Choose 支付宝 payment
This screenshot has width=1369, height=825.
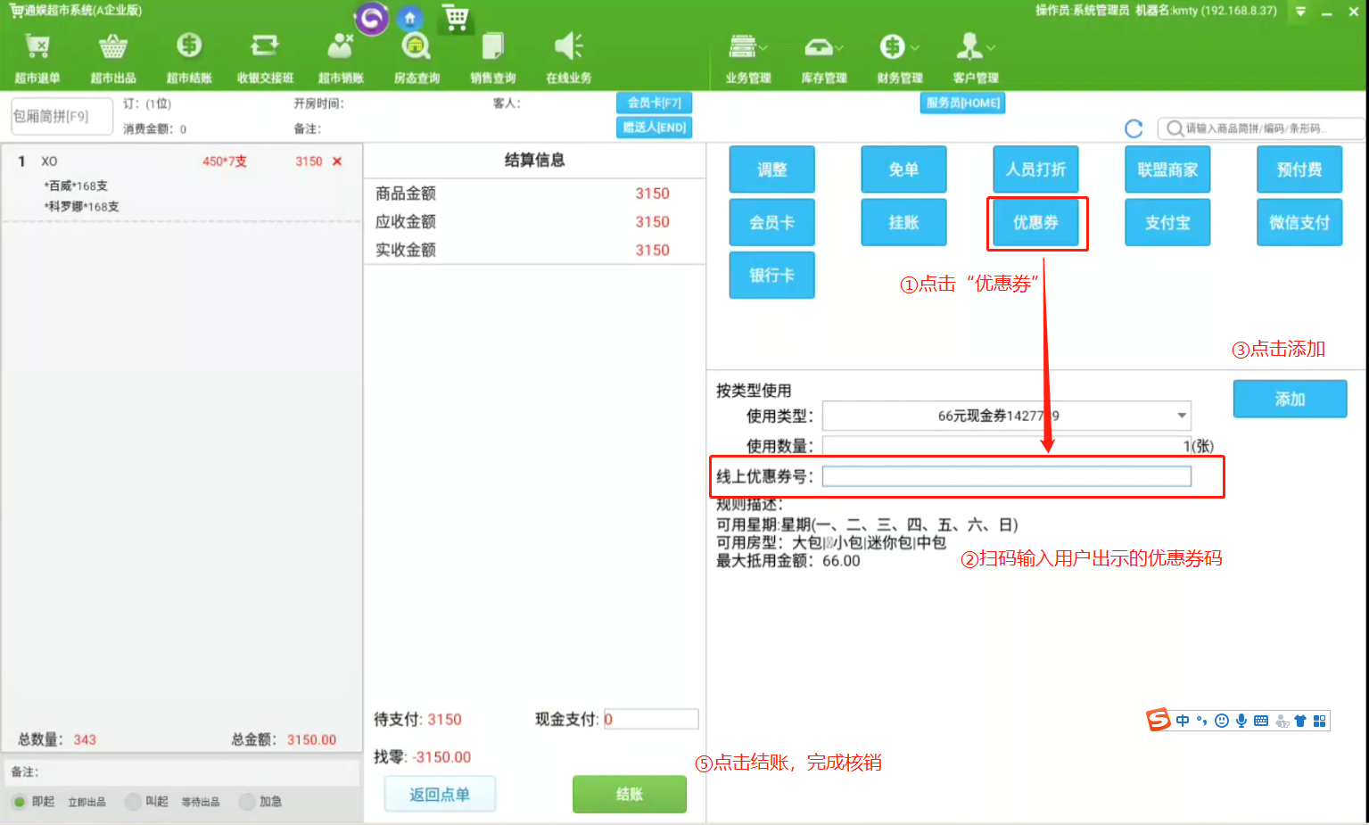1167,222
